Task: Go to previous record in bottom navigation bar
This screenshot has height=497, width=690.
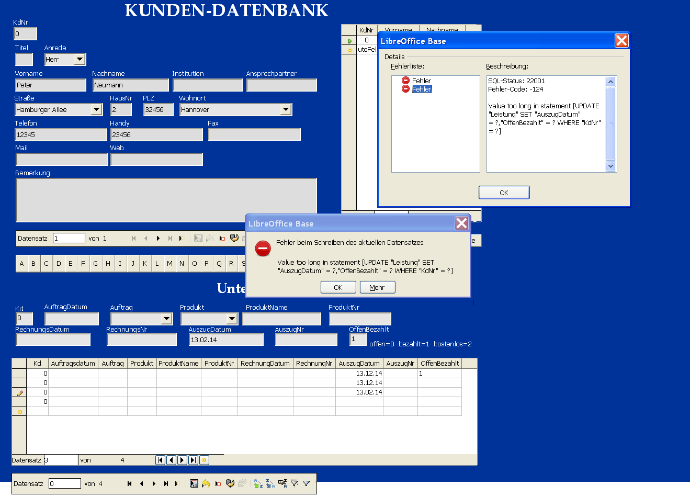Action: point(141,484)
